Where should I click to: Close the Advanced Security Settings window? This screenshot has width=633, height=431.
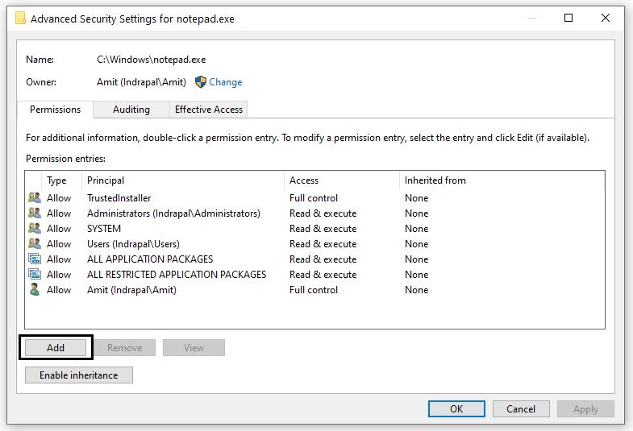point(605,18)
